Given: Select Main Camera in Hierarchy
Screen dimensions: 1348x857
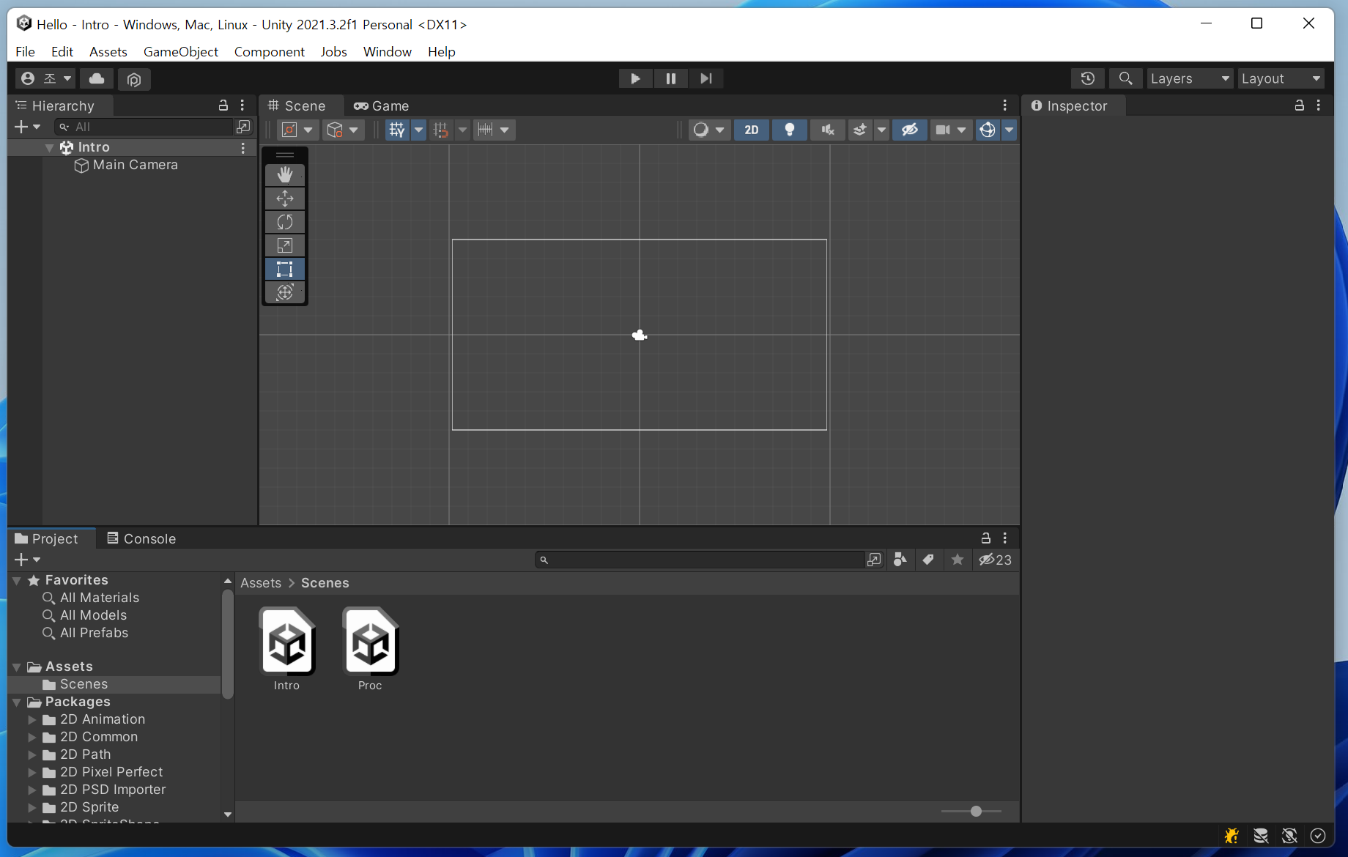Looking at the screenshot, I should 135,165.
